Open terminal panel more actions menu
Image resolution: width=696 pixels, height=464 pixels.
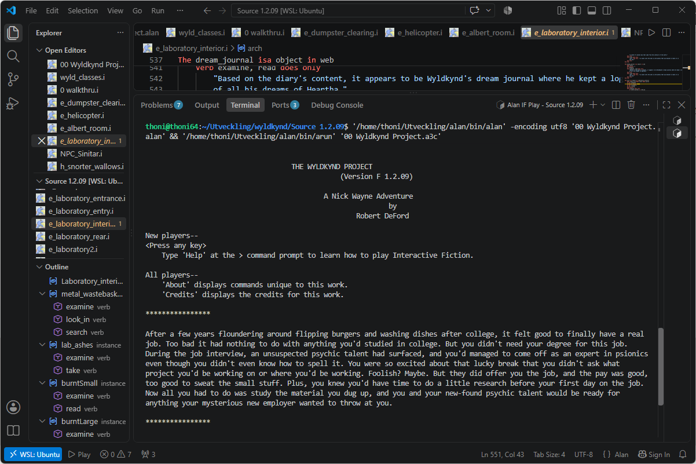pos(646,105)
